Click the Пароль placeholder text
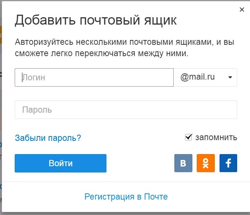This screenshot has height=215, width=250. [x=37, y=110]
